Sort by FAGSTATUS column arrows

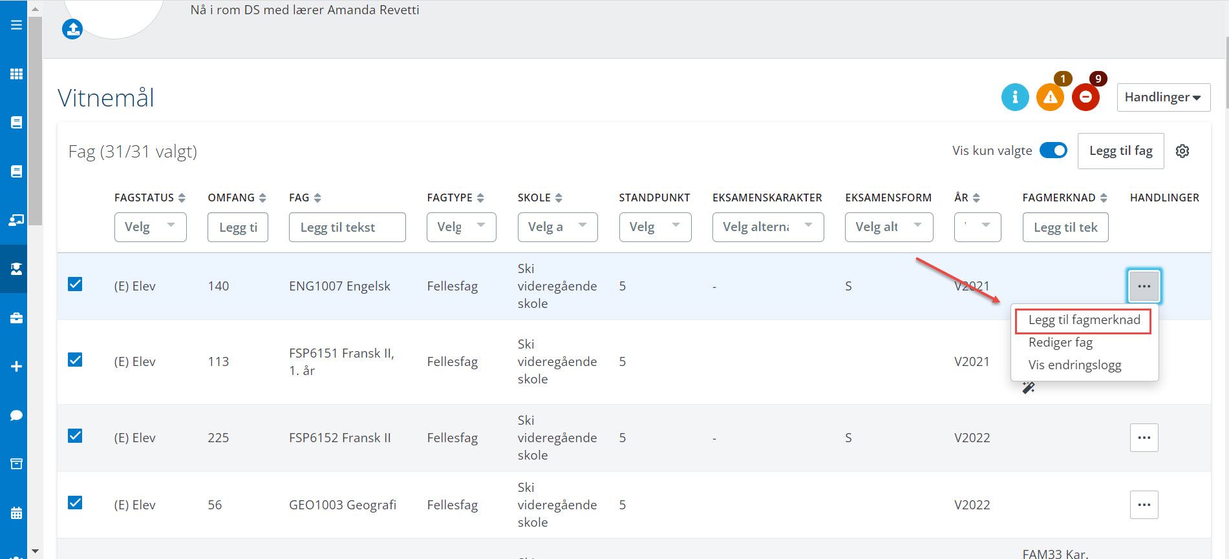pos(182,198)
